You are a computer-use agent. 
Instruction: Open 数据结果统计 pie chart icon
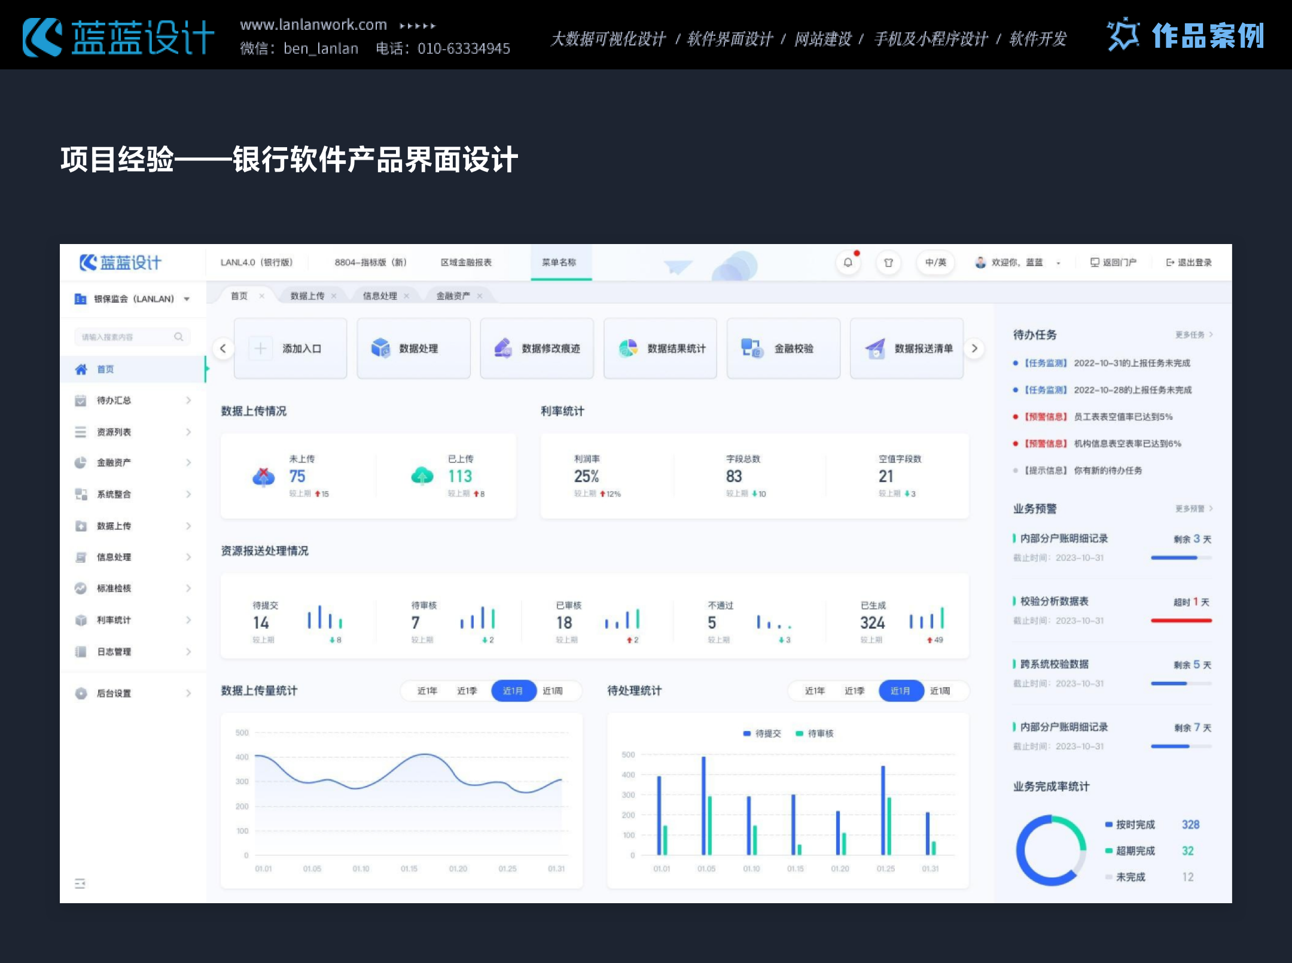[x=628, y=348]
